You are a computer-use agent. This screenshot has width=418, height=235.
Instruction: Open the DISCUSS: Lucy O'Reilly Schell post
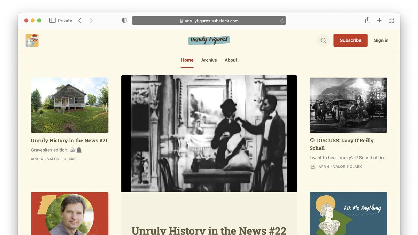pyautogui.click(x=342, y=144)
